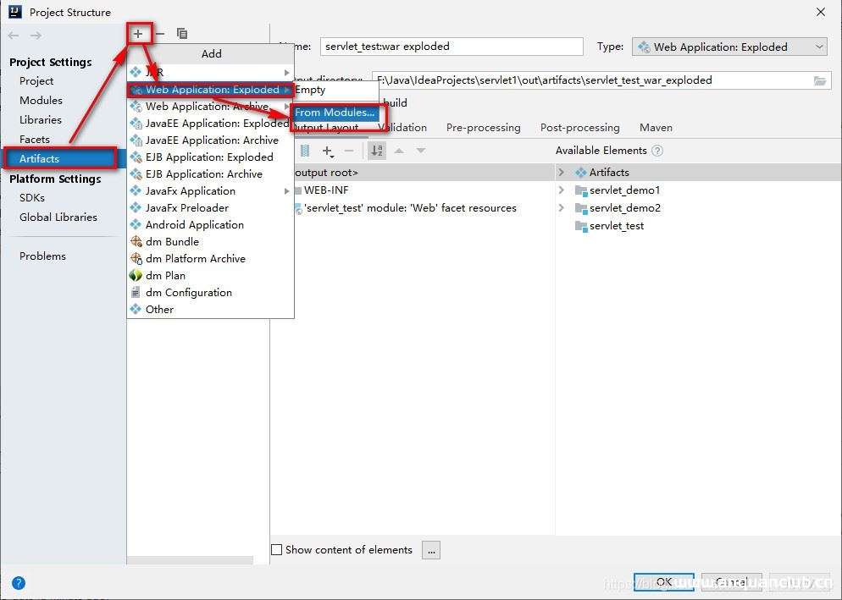The image size is (842, 600).
Task: Open the blue help question mark icon
Action: tap(18, 583)
